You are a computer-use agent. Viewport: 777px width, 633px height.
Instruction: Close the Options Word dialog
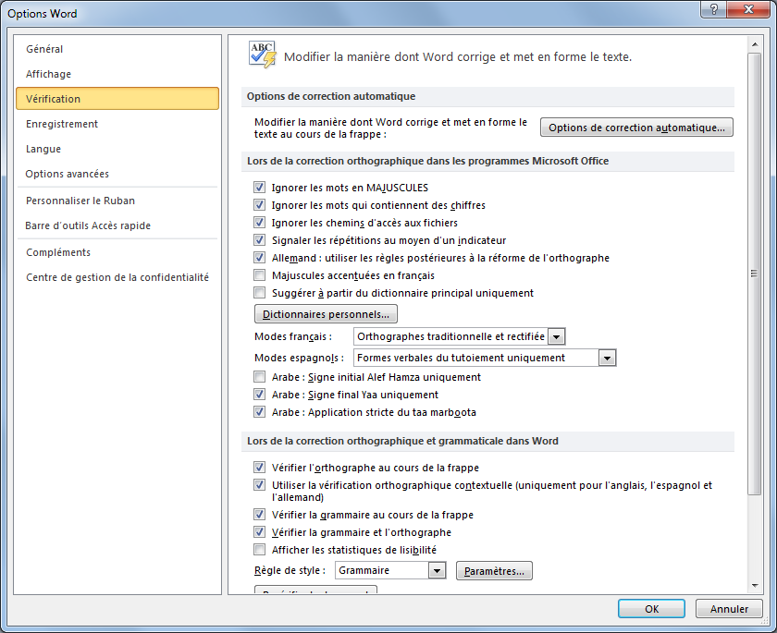tap(748, 9)
